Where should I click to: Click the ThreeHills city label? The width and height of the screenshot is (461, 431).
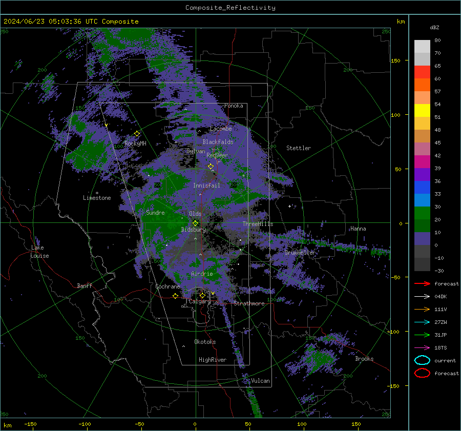tap(258, 224)
